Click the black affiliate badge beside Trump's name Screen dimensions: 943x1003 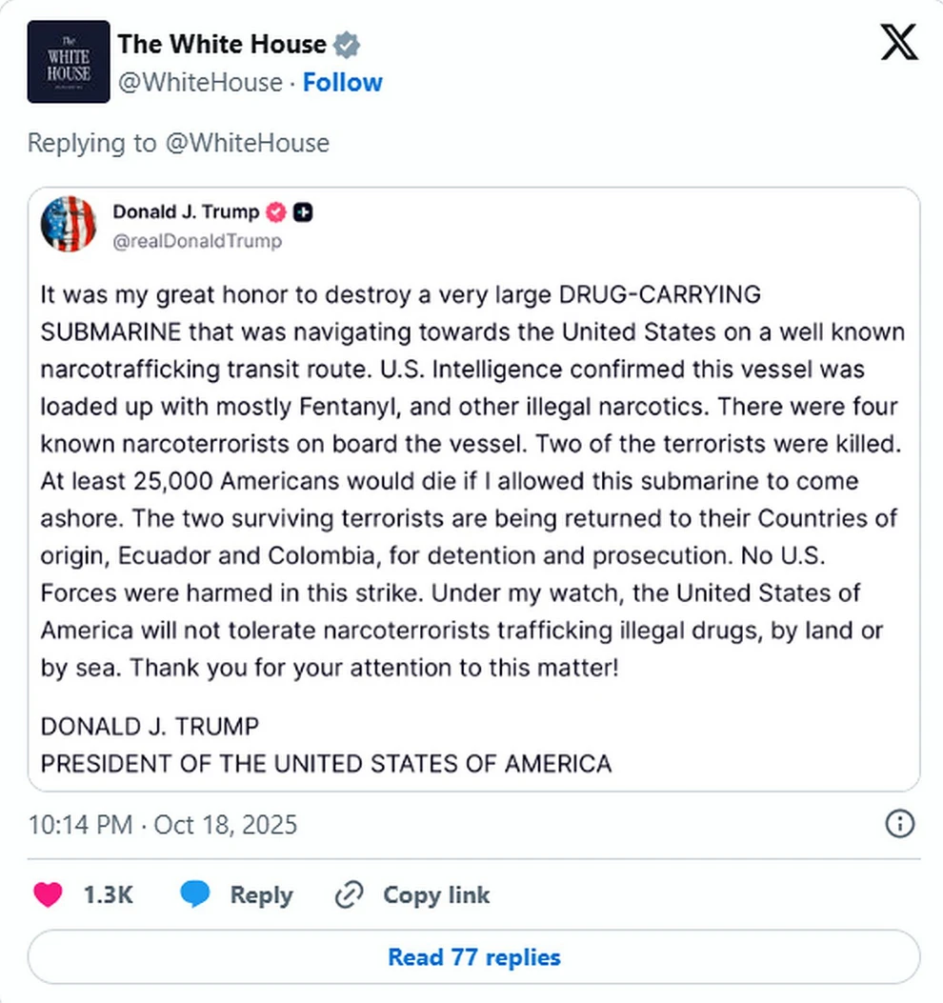[x=303, y=212]
